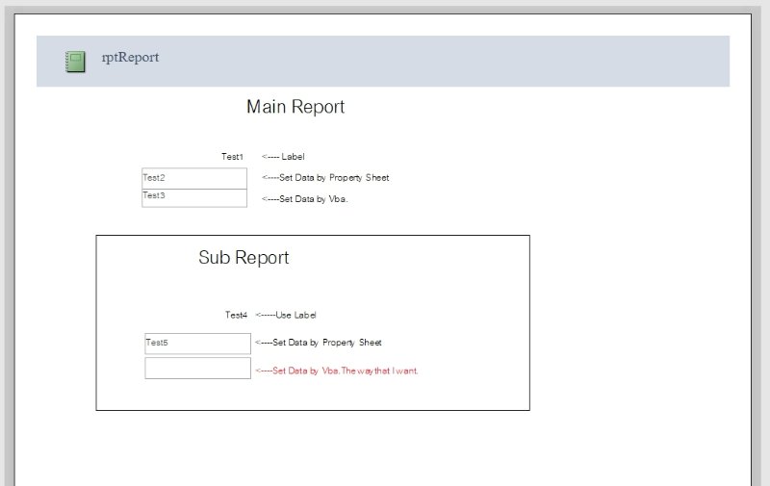770x486 pixels.
Task: Click the Test4 label in the subreport
Action: 236,315
